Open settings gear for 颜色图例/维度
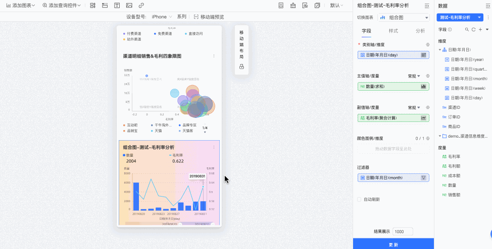 428,139
